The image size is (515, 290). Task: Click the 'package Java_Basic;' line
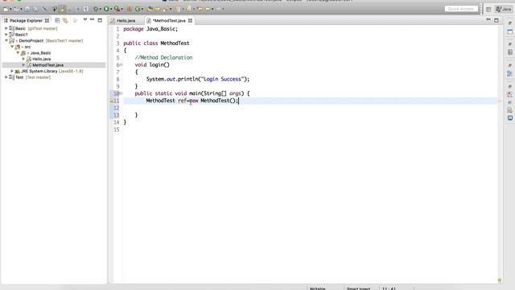[150, 29]
